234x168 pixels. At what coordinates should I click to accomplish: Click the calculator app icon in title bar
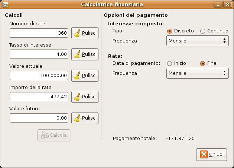click(x=6, y=4)
